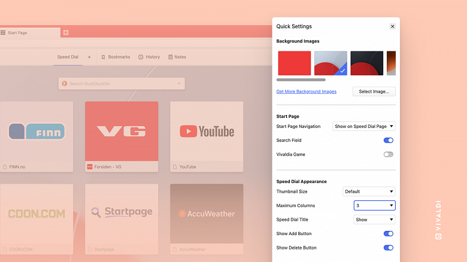Click the History clock icon

click(x=141, y=57)
